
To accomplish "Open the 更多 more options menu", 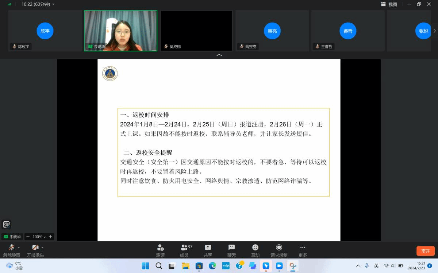I will pyautogui.click(x=303, y=250).
